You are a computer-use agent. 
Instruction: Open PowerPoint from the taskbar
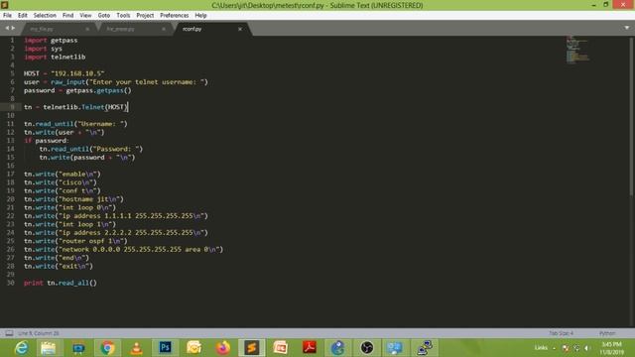(x=280, y=348)
